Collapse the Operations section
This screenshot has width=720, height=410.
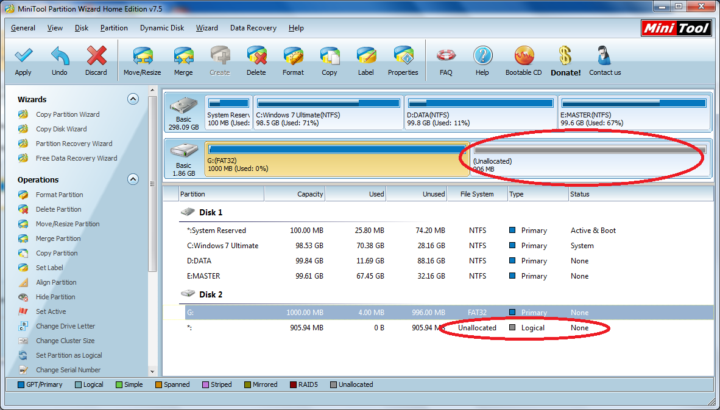point(133,179)
